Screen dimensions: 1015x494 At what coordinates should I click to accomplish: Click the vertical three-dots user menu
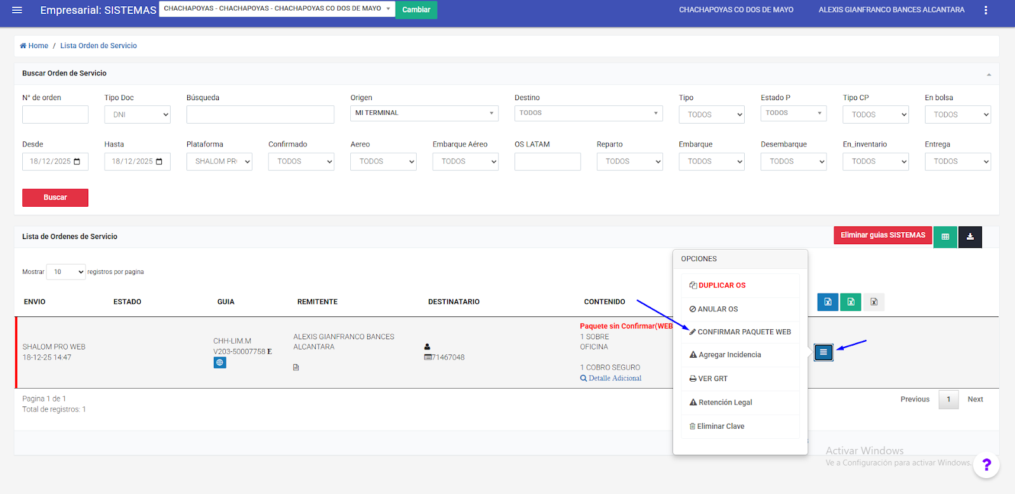(985, 10)
